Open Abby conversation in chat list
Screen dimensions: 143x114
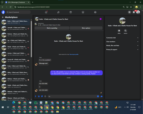pos(15,73)
